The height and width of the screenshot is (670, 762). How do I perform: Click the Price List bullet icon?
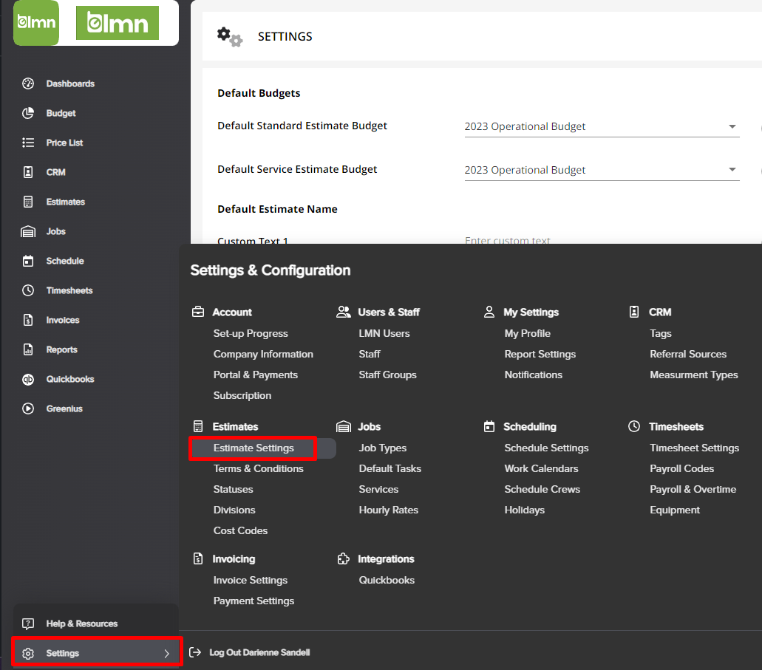(x=28, y=143)
